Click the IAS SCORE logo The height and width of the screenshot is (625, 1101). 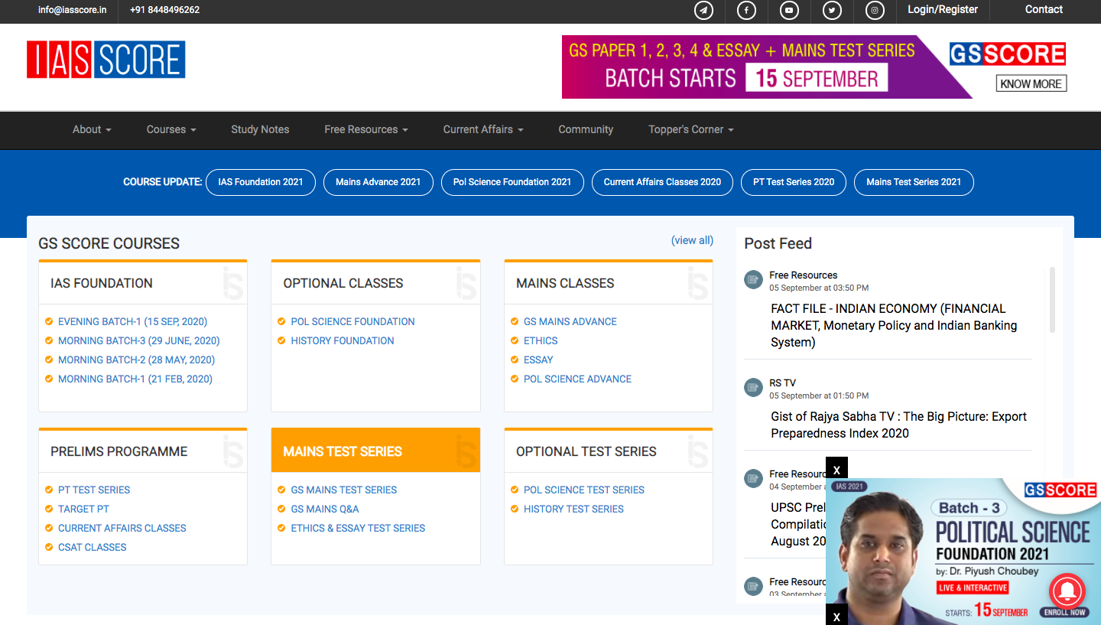[106, 60]
